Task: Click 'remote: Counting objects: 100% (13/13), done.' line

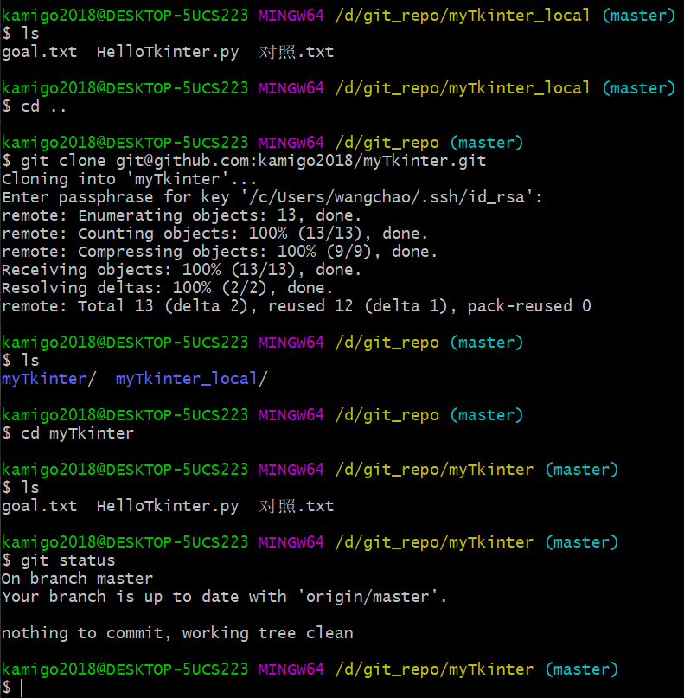Action: coord(215,234)
